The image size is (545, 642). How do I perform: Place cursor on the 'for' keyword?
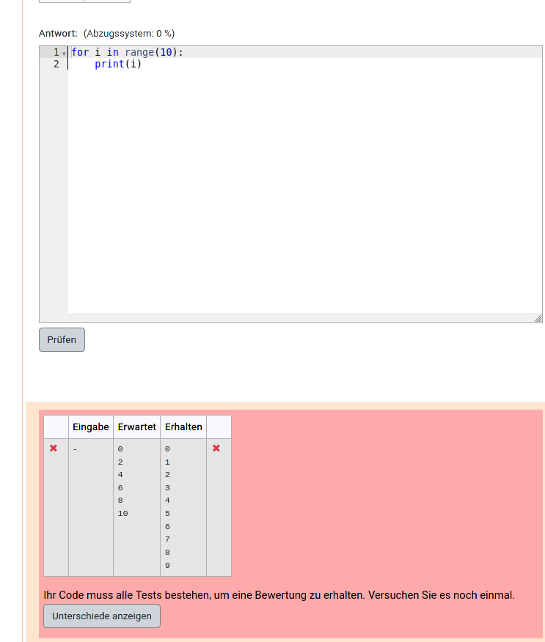point(80,53)
